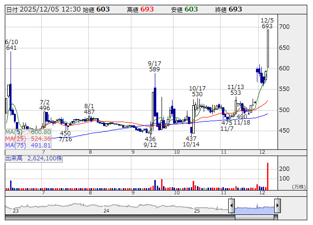The width and height of the screenshot is (313, 225).
Task: Click the 出来高 volume label 2,624,100株
Action: point(34,157)
